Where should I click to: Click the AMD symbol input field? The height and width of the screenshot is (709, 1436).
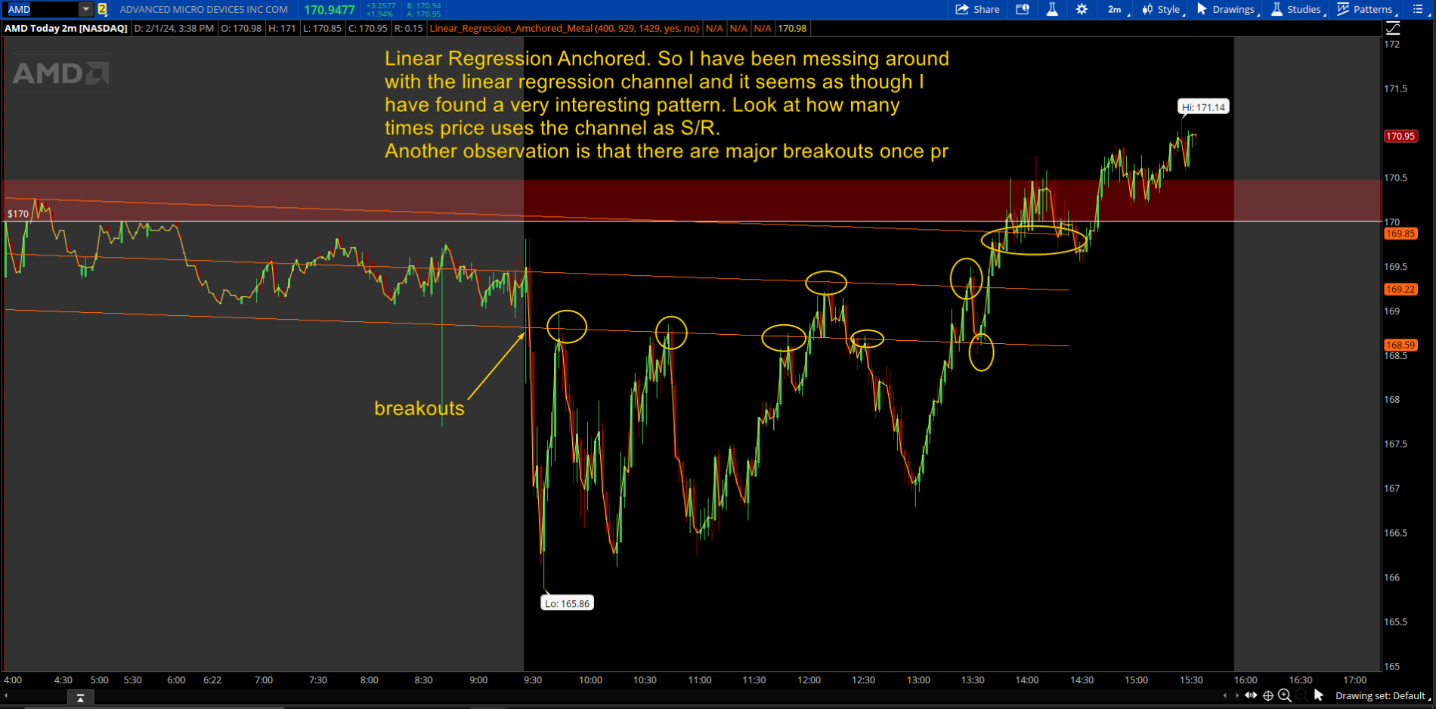click(42, 9)
